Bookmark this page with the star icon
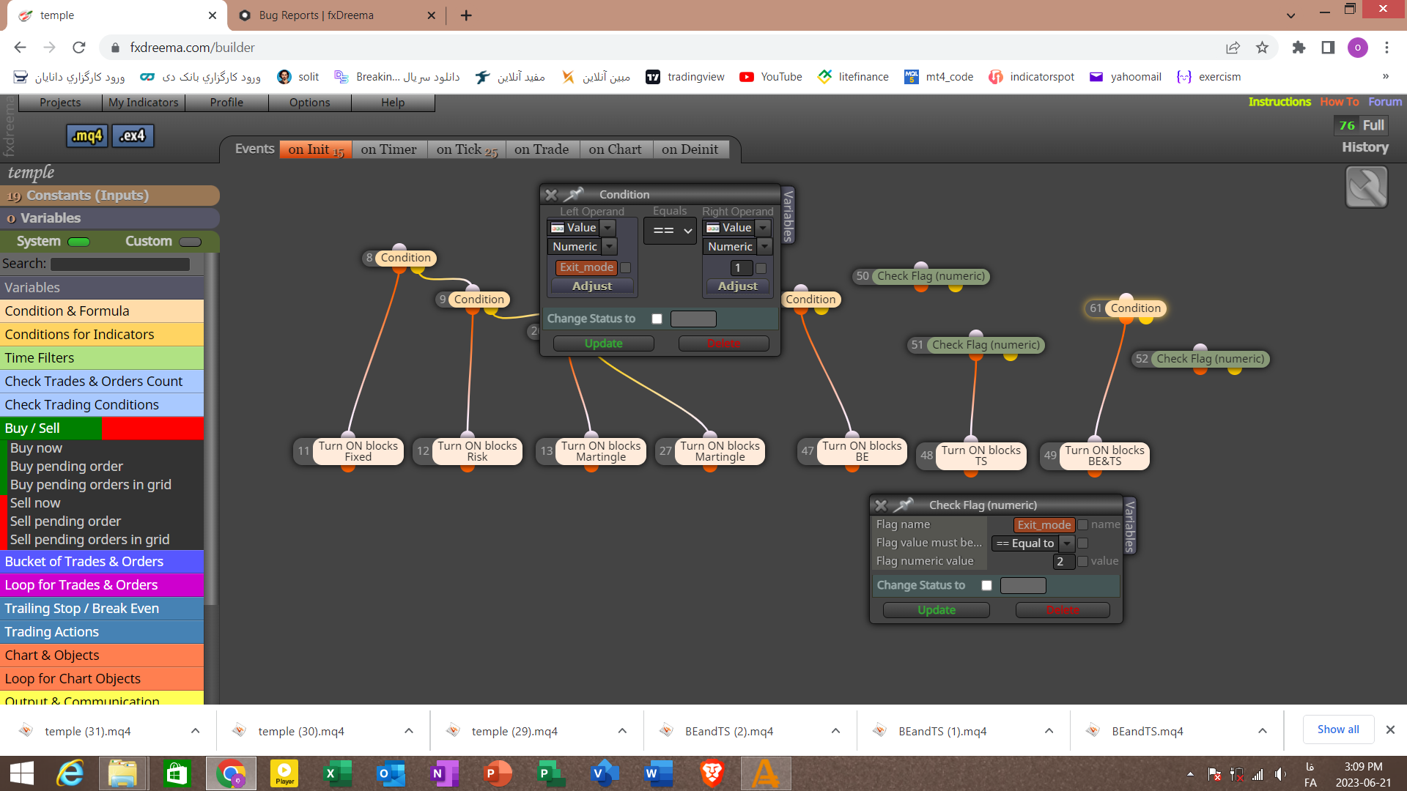Screen dimensions: 1407x791 pyautogui.click(x=1262, y=48)
